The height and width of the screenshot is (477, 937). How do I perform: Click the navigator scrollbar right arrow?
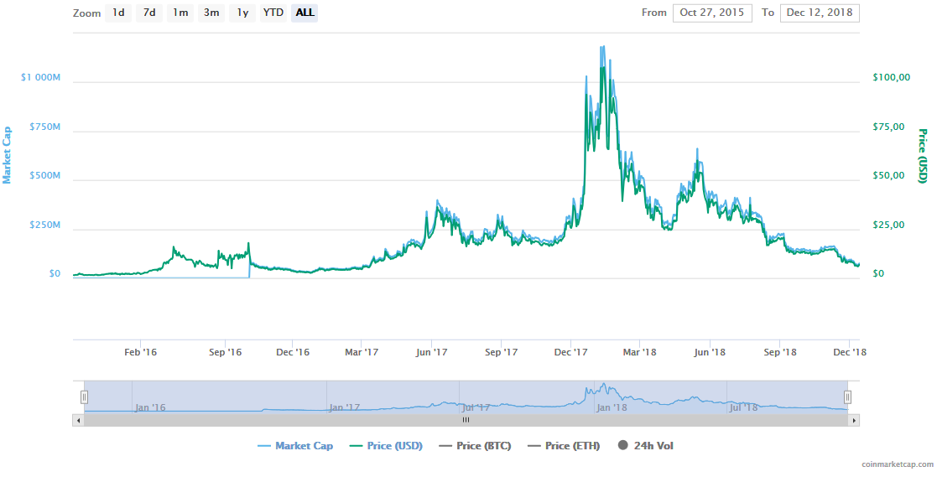(855, 420)
